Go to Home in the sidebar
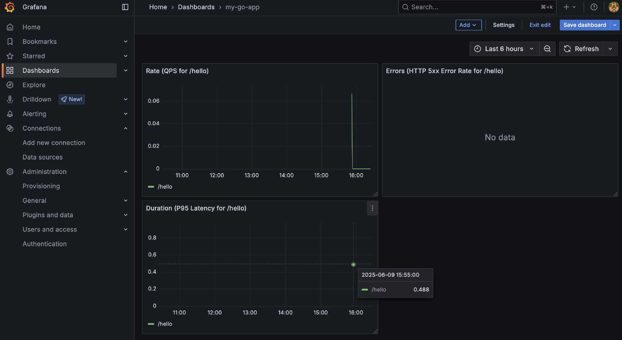622x340 pixels. [x=31, y=27]
